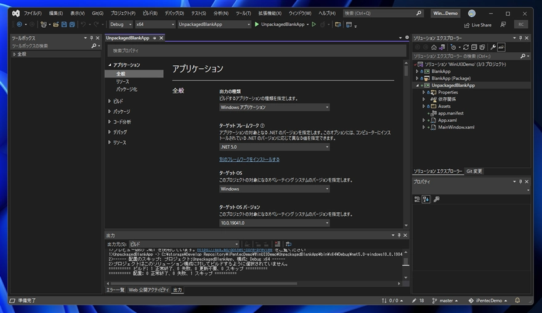Click alphabetical sort icon in Properties panel

426,199
